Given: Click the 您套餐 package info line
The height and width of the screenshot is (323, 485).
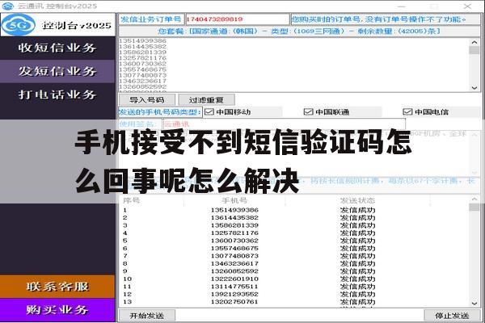Looking at the screenshot, I should point(299,31).
